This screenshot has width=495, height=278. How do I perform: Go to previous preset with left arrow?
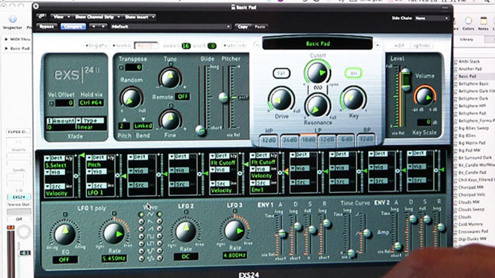click(93, 27)
